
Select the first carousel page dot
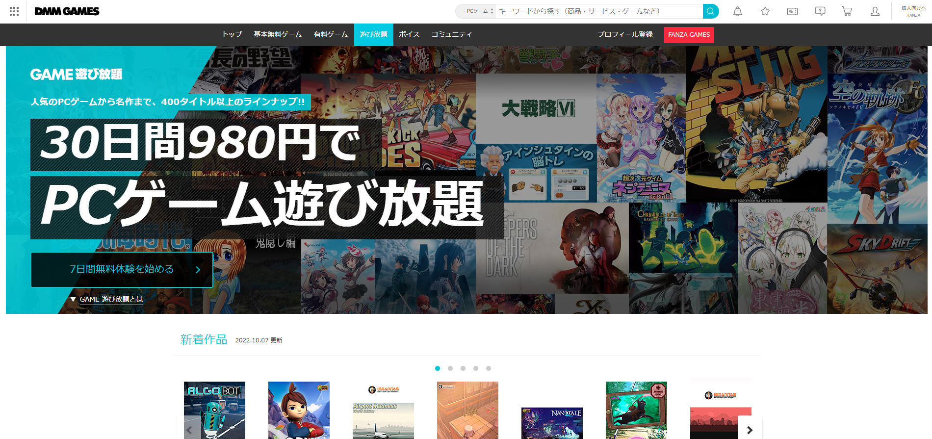438,368
